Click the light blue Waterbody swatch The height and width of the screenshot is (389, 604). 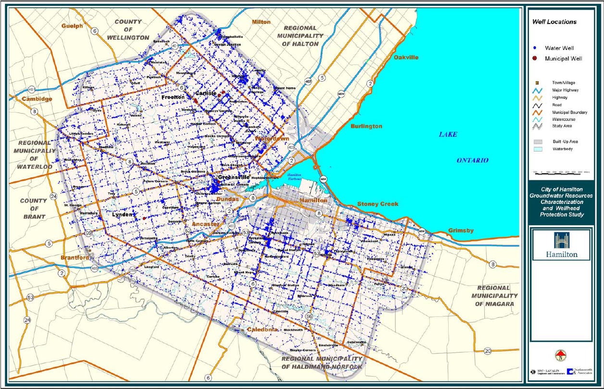[538, 150]
